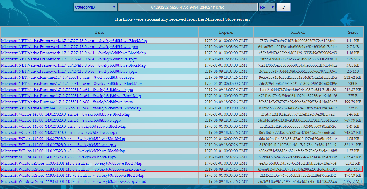Open WindowsStore 11905.1001.413.70 BlockMap link
367x189 pixels.
[x=73, y=175]
